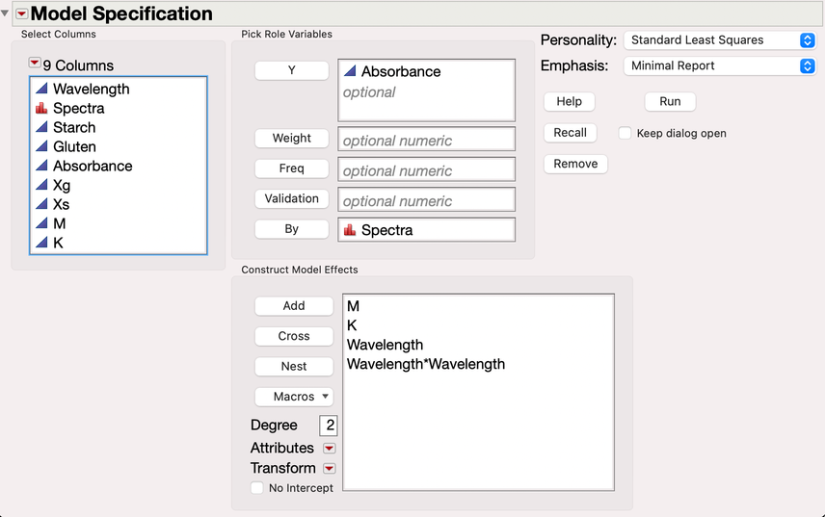Click the Weight optional numeric box
This screenshot has width=825, height=517.
tap(426, 141)
